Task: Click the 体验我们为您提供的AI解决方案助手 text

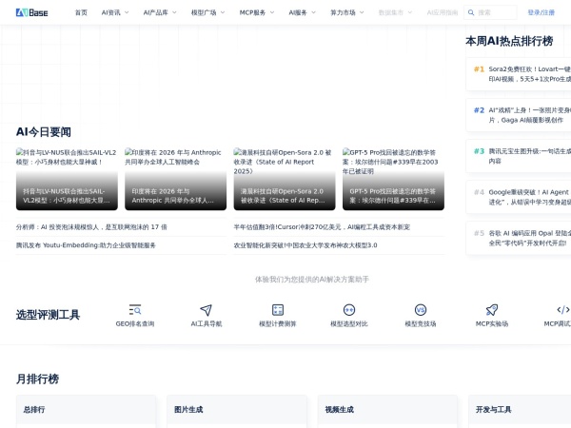Action: pos(312,279)
